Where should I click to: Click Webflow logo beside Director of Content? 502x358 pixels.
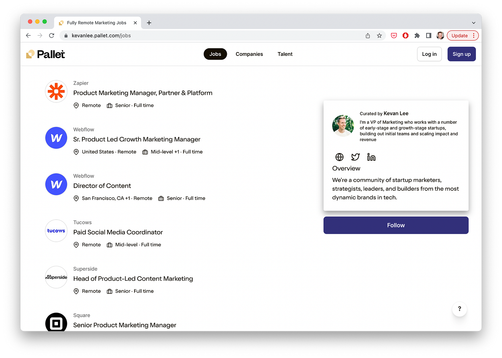tap(56, 184)
